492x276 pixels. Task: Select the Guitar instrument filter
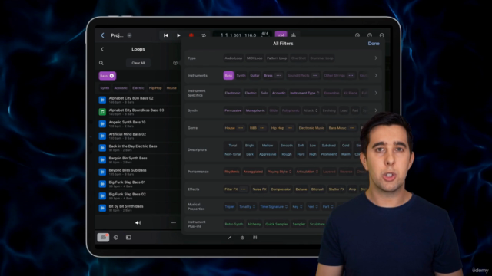[x=254, y=75]
